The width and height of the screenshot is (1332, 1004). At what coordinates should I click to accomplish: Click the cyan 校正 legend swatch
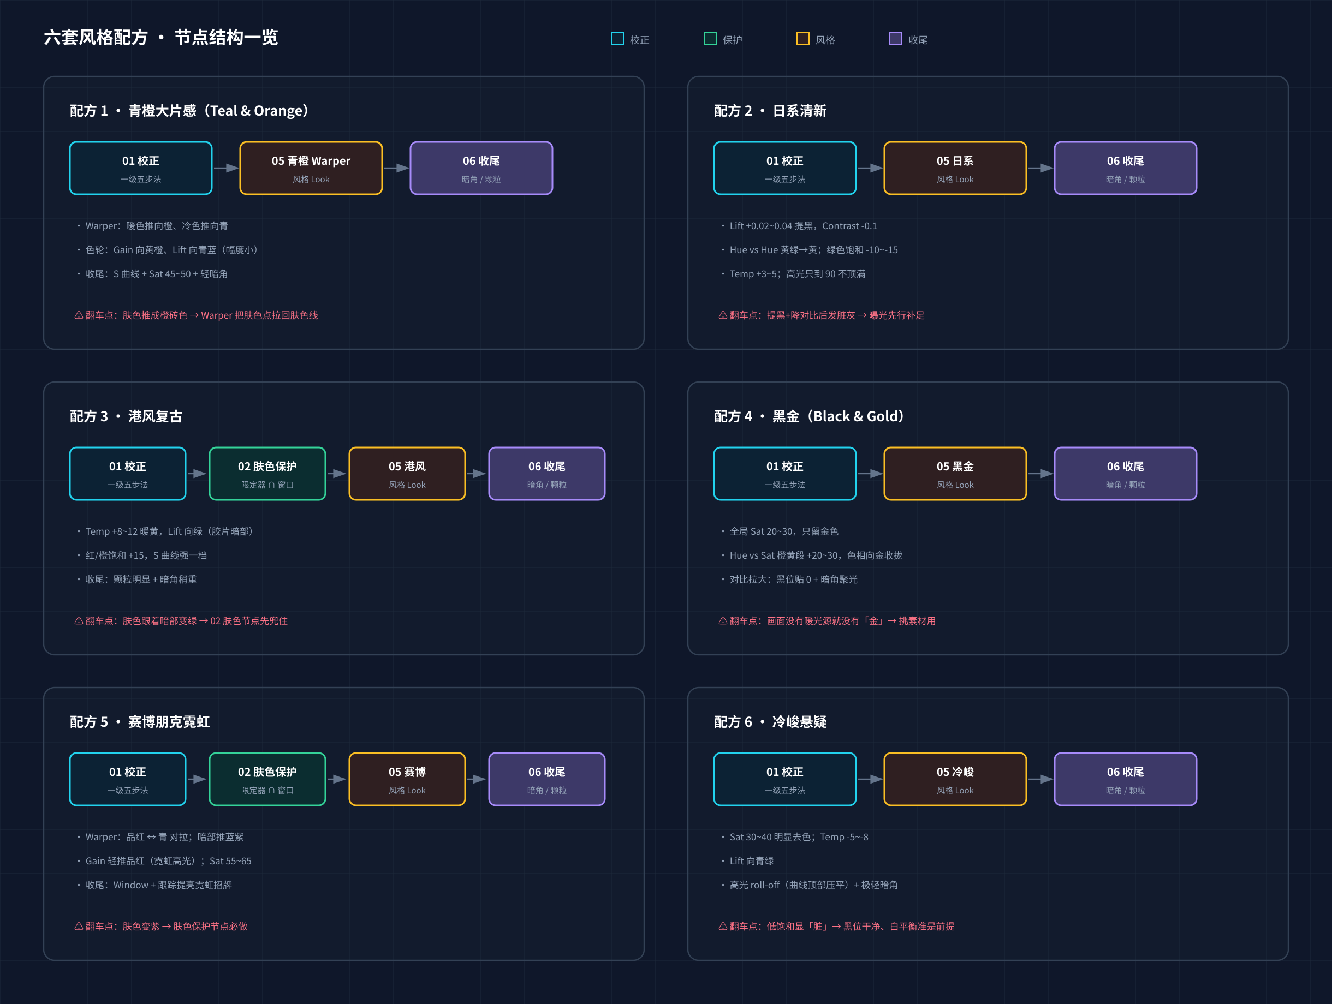[x=617, y=39]
